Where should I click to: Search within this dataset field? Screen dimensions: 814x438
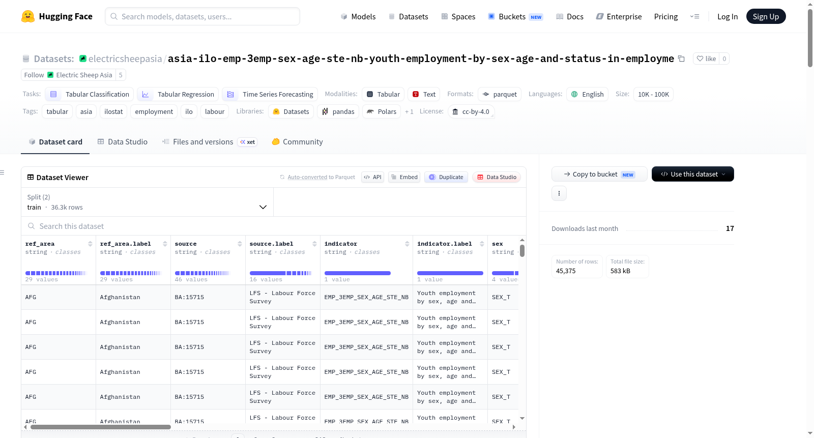tap(274, 226)
